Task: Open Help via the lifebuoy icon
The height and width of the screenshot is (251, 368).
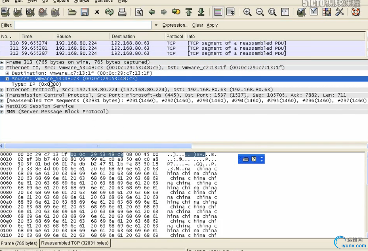Action: (x=355, y=12)
